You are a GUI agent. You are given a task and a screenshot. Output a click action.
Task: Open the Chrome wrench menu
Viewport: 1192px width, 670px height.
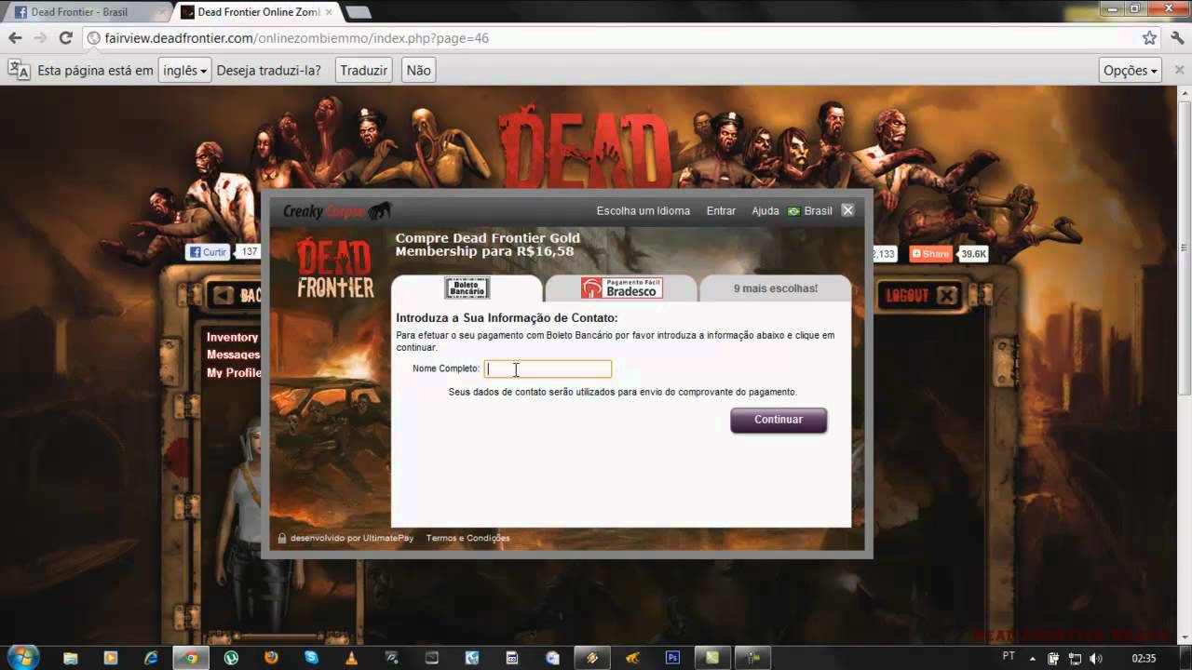(x=1177, y=38)
